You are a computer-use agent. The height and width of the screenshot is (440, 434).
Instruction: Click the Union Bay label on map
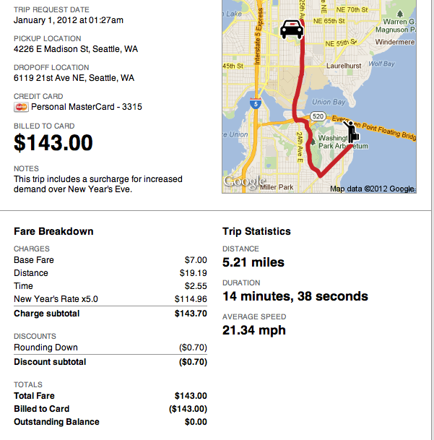[x=329, y=103]
